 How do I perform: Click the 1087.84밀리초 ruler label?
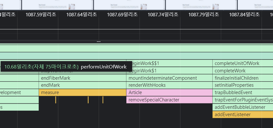coord(244,14)
